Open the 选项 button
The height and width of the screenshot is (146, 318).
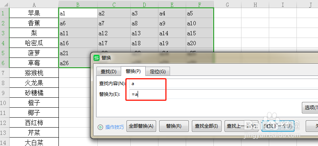point(310,108)
